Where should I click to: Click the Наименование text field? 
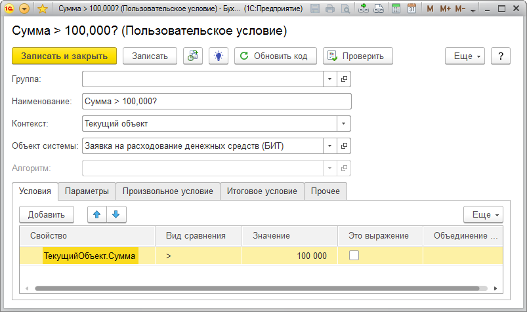[217, 101]
